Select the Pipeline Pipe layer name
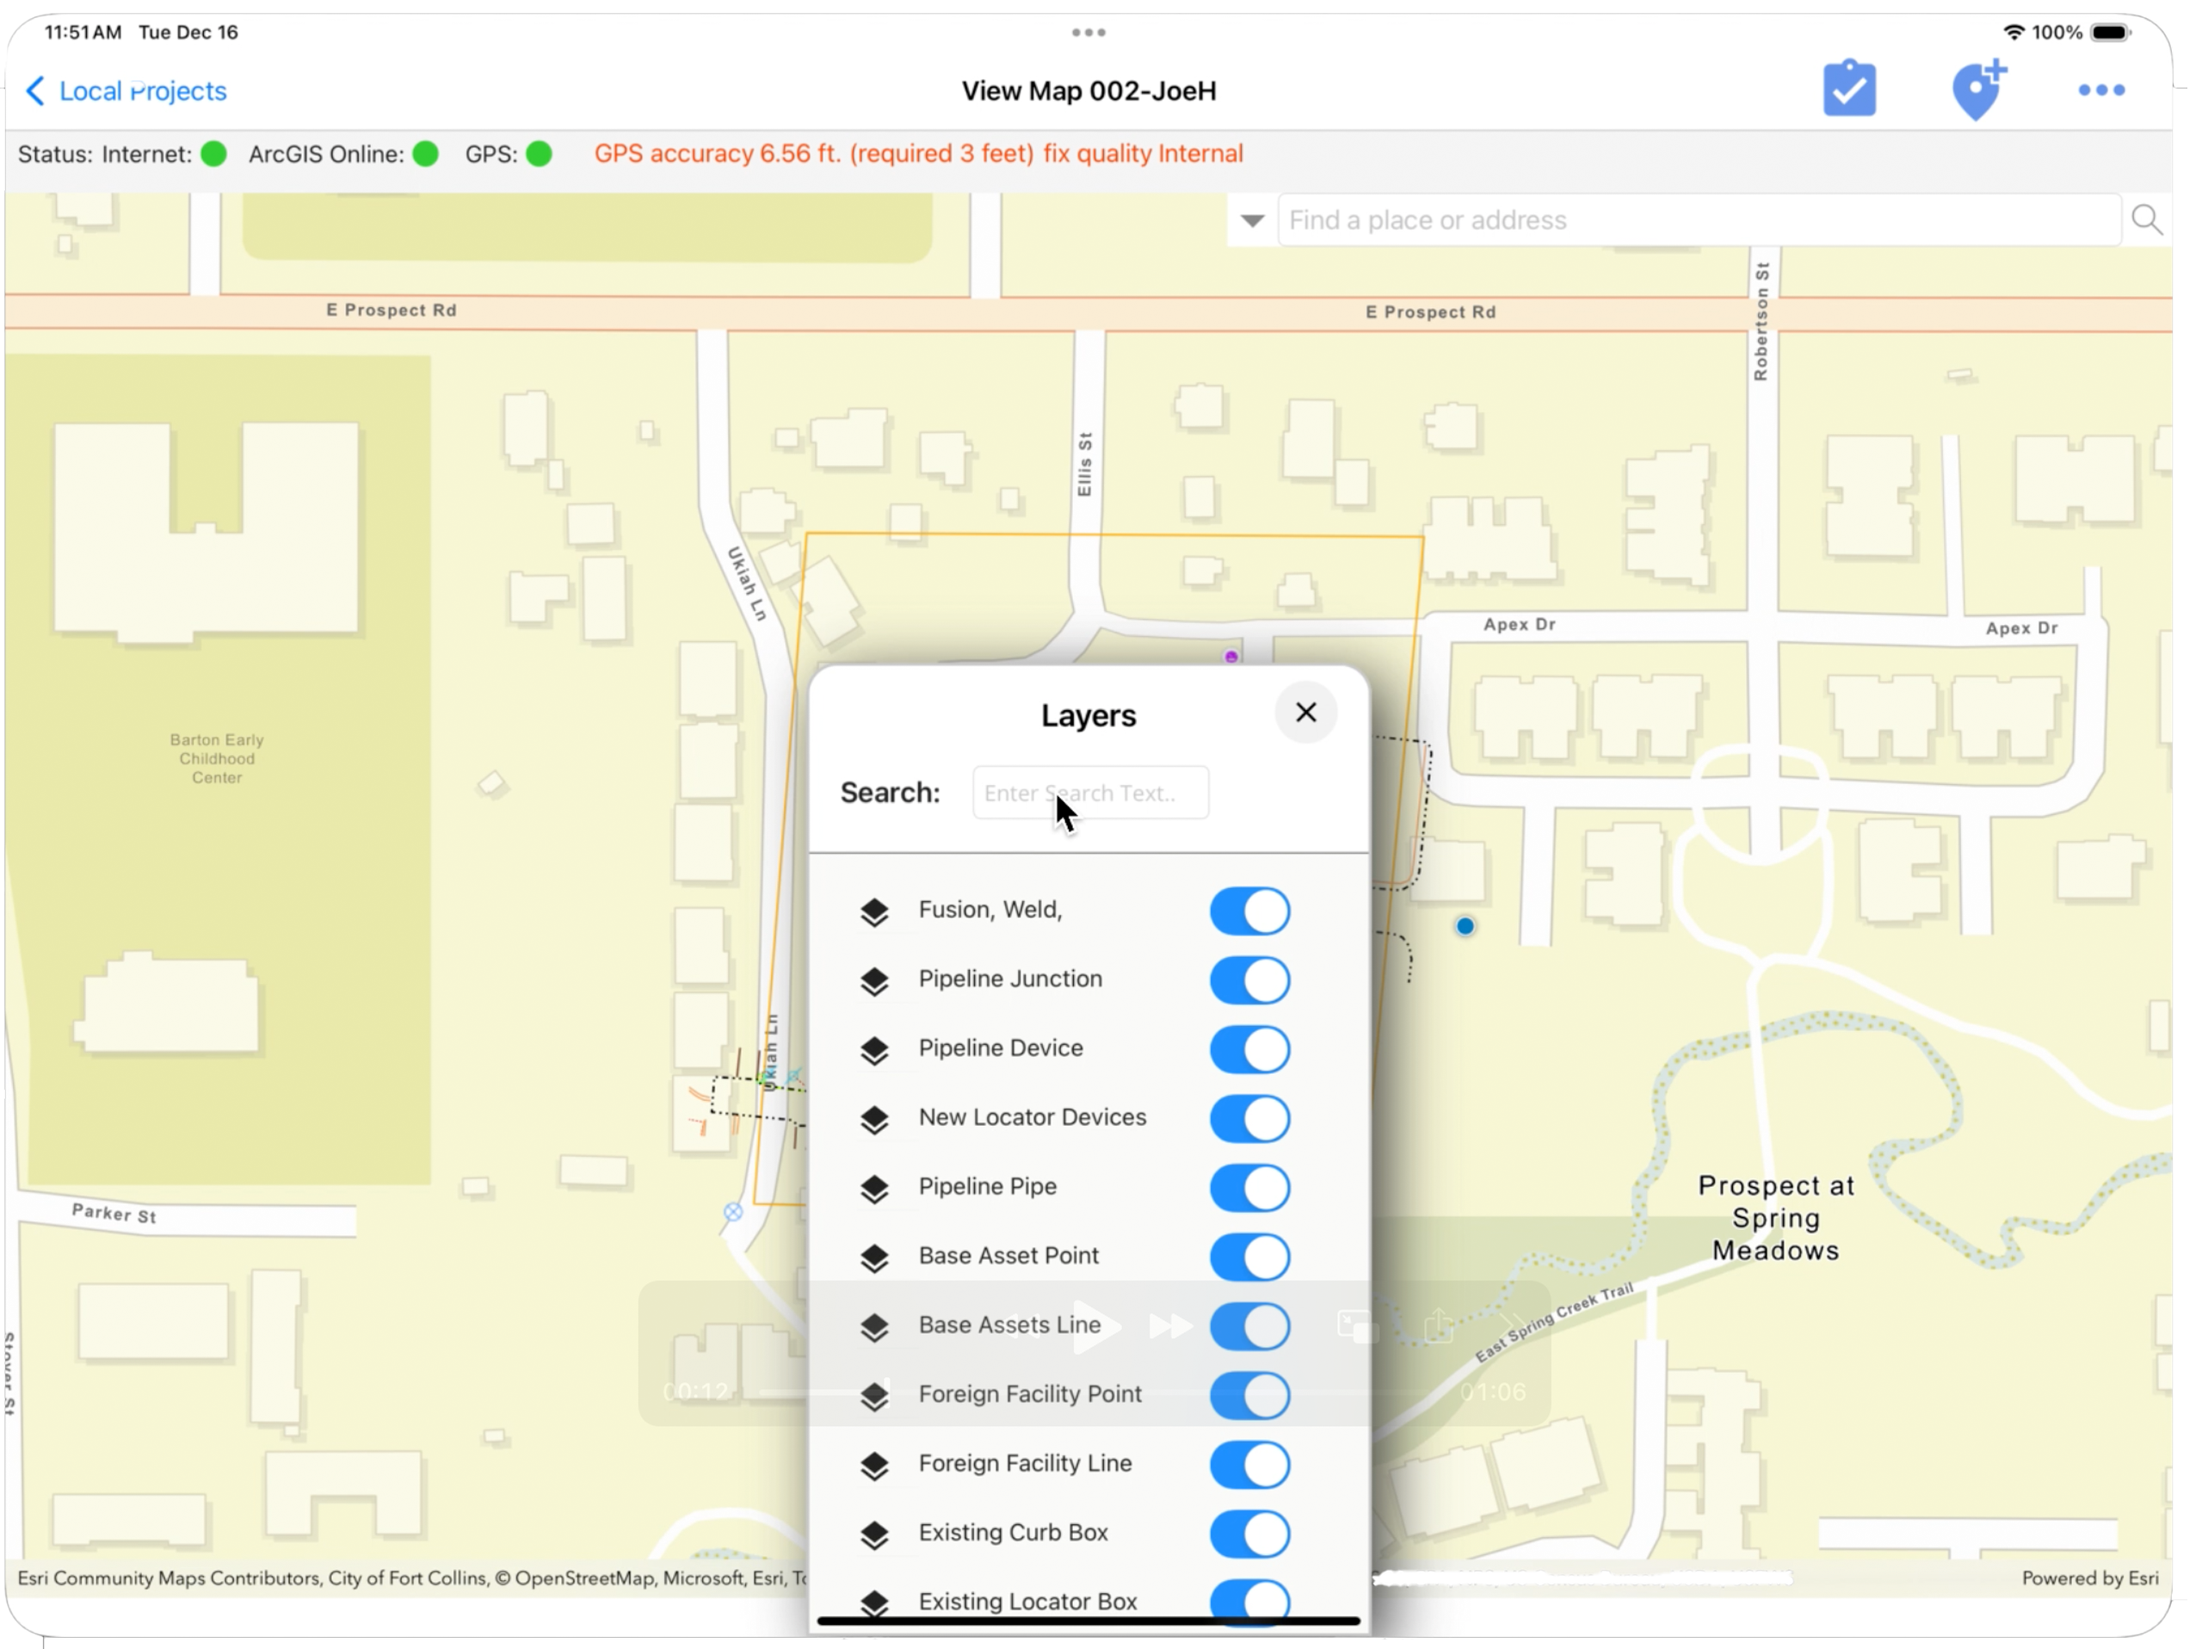Screen dimensions: 2208x1649 pos(987,1187)
